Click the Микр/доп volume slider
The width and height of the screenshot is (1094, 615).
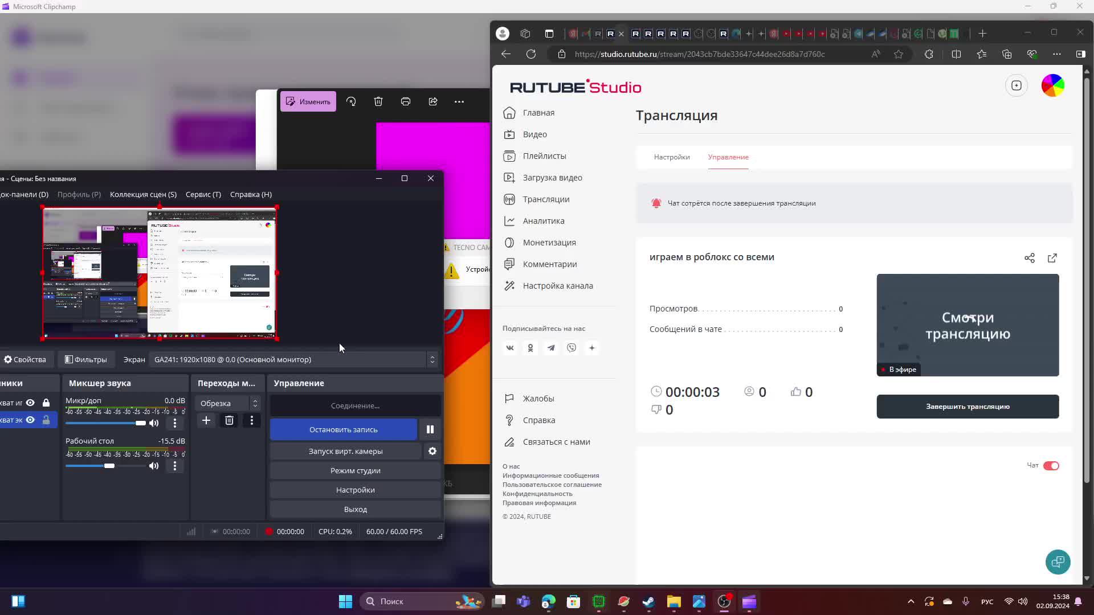(105, 423)
